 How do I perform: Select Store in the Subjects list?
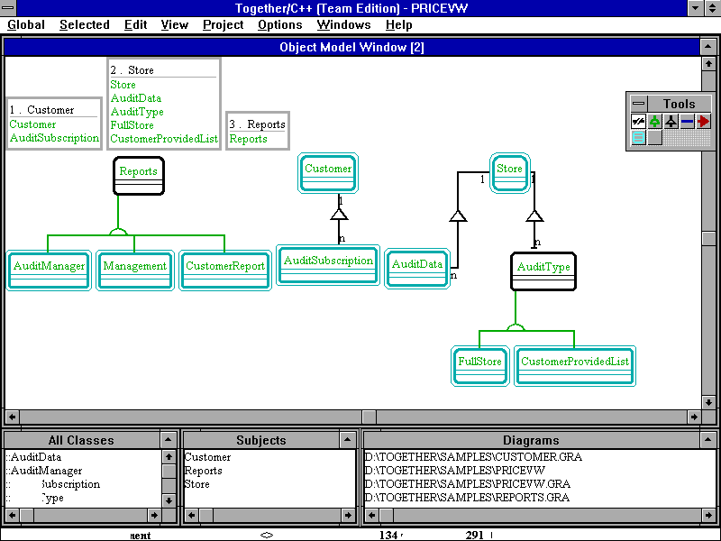(x=197, y=484)
